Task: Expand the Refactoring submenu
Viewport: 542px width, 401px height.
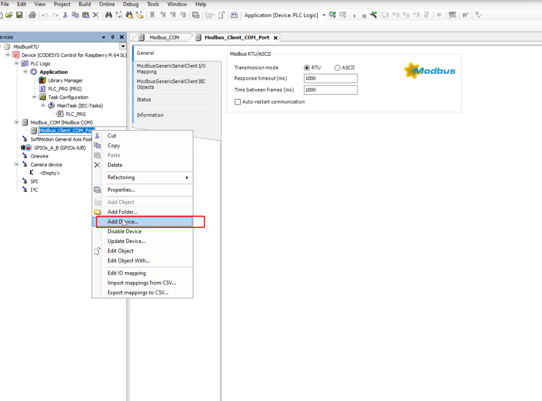Action: [142, 177]
